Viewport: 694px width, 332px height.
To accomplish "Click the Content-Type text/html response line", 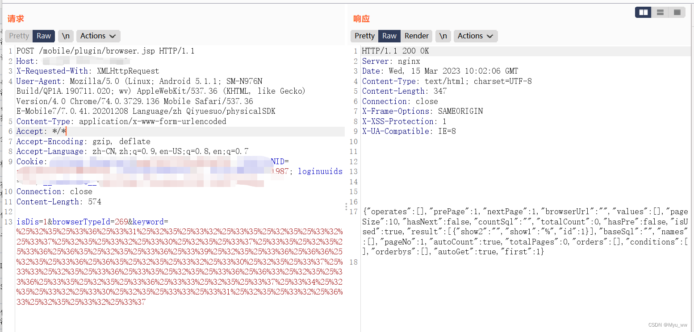I will coord(447,81).
